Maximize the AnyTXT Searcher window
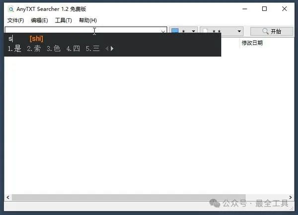The image size is (298, 215). [264, 9]
